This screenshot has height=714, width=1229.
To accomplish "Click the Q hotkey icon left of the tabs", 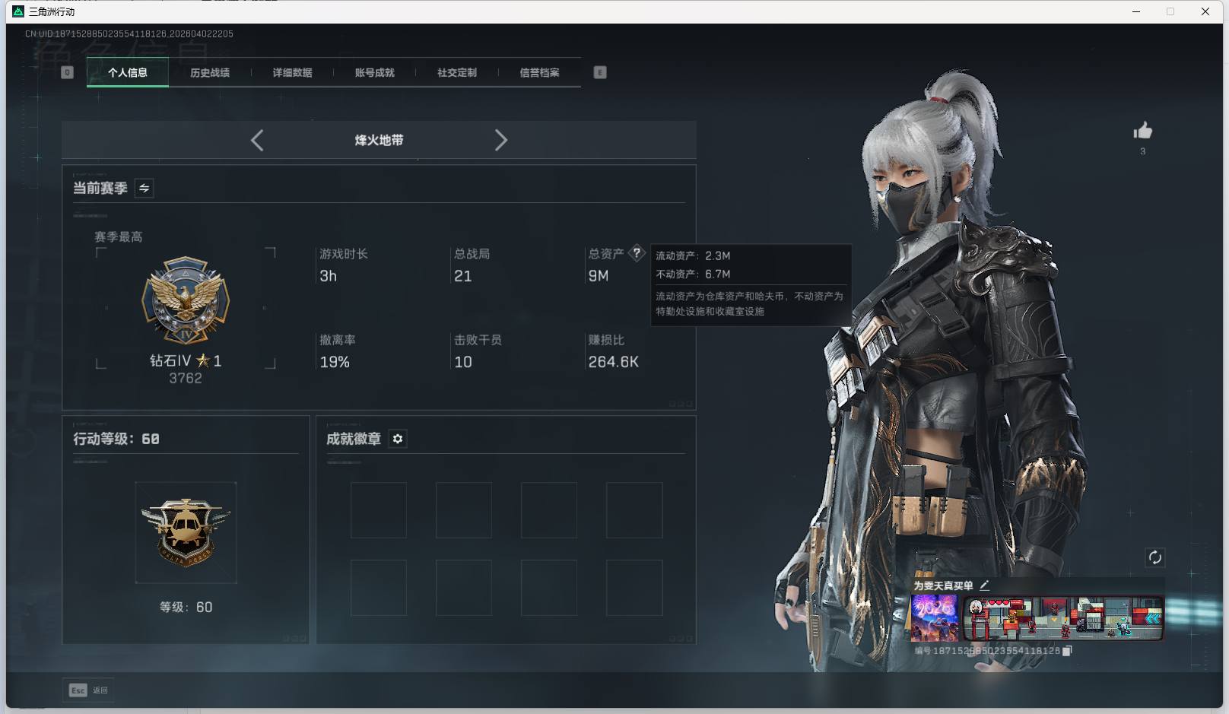I will click(67, 72).
